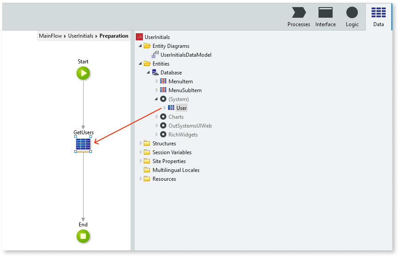Click the MenuItem entity icon
399x257 pixels.
click(x=163, y=82)
